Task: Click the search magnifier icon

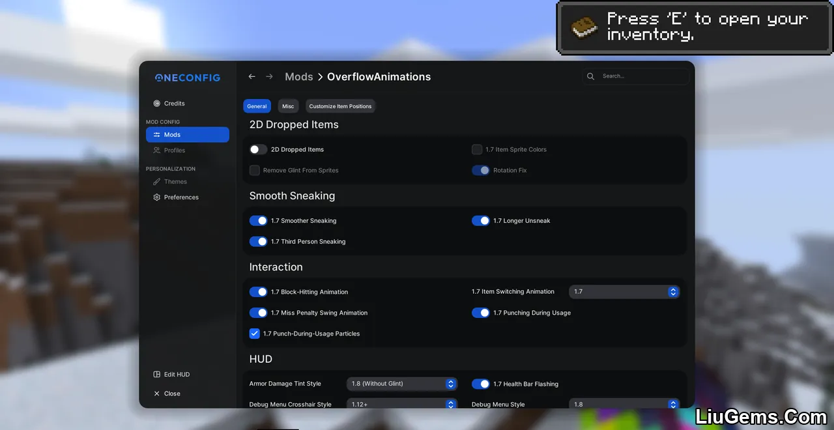Action: (591, 76)
